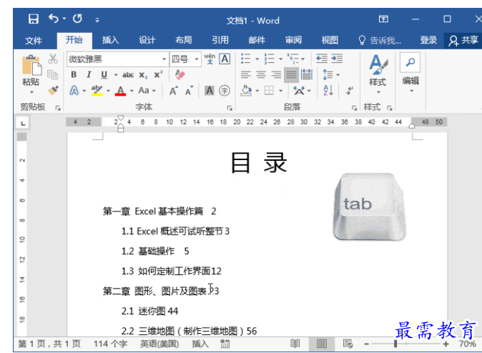Open the 段落 dialog launcher
Screen dimensions: 482x353
pyautogui.click(x=355, y=108)
